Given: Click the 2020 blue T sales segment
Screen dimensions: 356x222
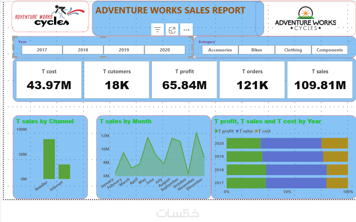Looking at the screenshot, I should 291,143.
